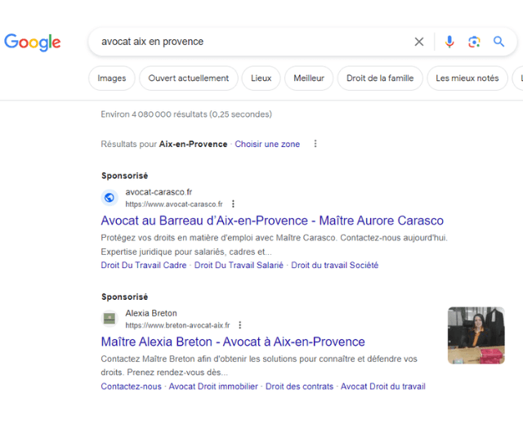The width and height of the screenshot is (523, 429).
Task: Open options menu next to 'Choisir une zone'
Action: (x=315, y=144)
